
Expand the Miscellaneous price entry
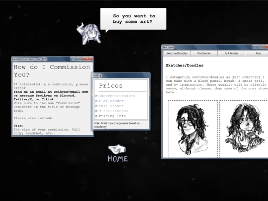(96, 111)
